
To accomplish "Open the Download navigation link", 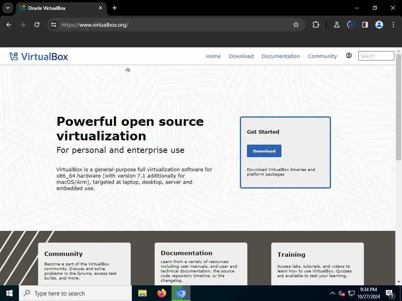I will point(241,56).
